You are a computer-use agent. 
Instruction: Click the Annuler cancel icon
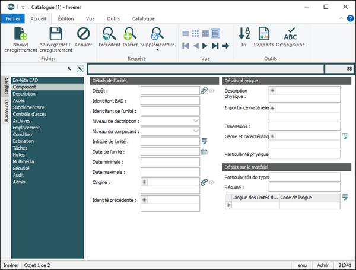(84, 34)
